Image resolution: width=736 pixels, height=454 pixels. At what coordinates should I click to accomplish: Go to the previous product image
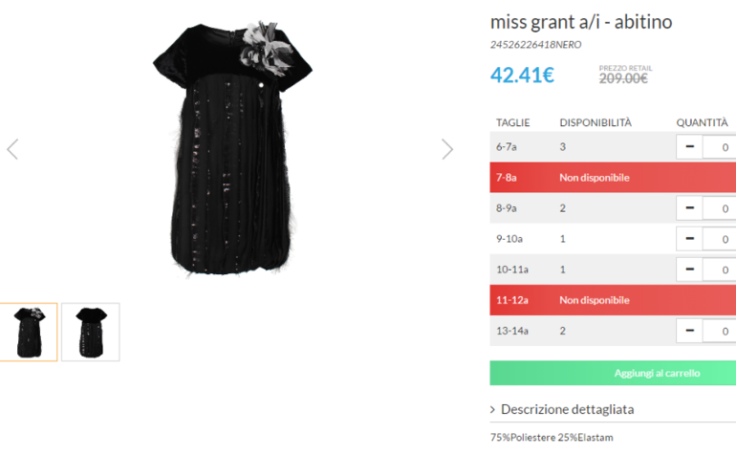click(x=12, y=149)
